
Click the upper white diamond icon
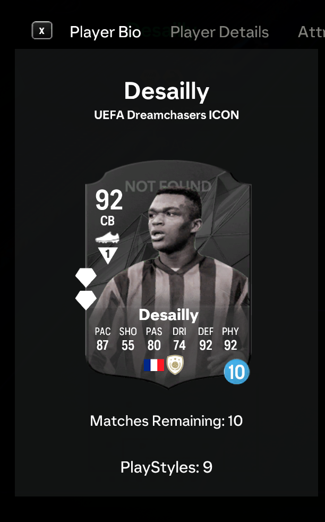(86, 276)
